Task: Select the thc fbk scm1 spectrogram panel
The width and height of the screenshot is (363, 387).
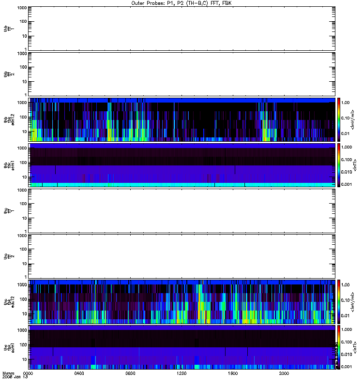Action: (182, 347)
